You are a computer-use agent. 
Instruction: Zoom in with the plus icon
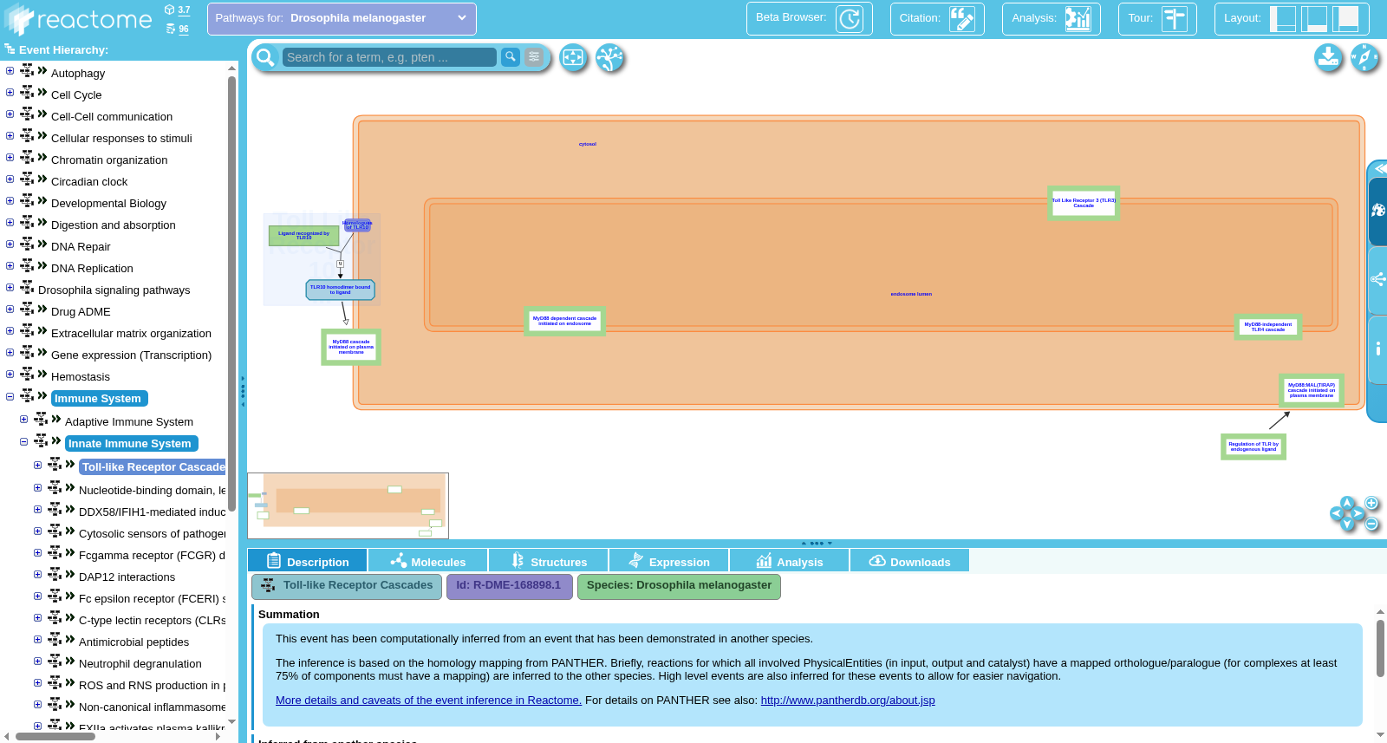(x=1372, y=503)
